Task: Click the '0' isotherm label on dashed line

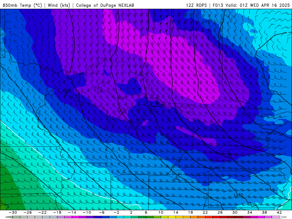Action: click(129, 205)
